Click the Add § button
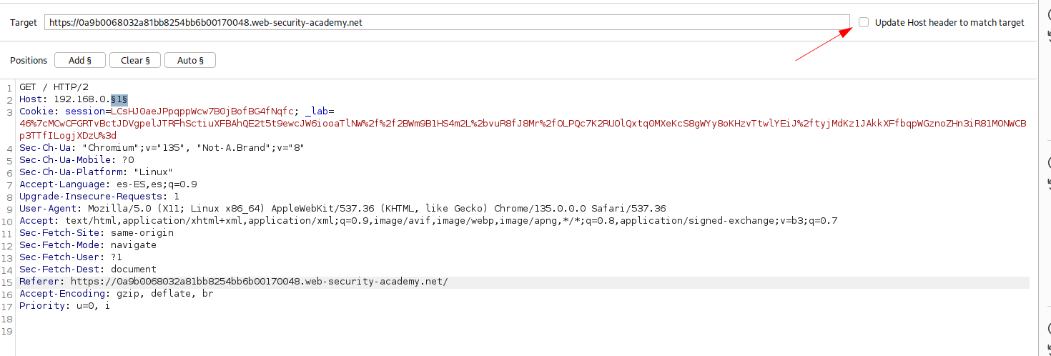The height and width of the screenshot is (356, 1051). (x=80, y=60)
